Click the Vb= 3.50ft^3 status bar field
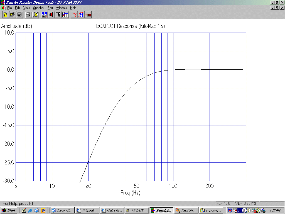Viewport: 285px width, 214px height. (x=247, y=203)
